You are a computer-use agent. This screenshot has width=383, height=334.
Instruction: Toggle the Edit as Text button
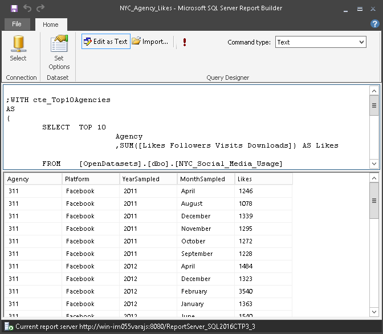coord(106,42)
